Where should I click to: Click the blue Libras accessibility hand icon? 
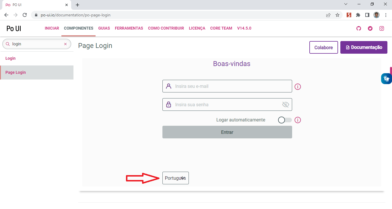pyautogui.click(x=386, y=78)
